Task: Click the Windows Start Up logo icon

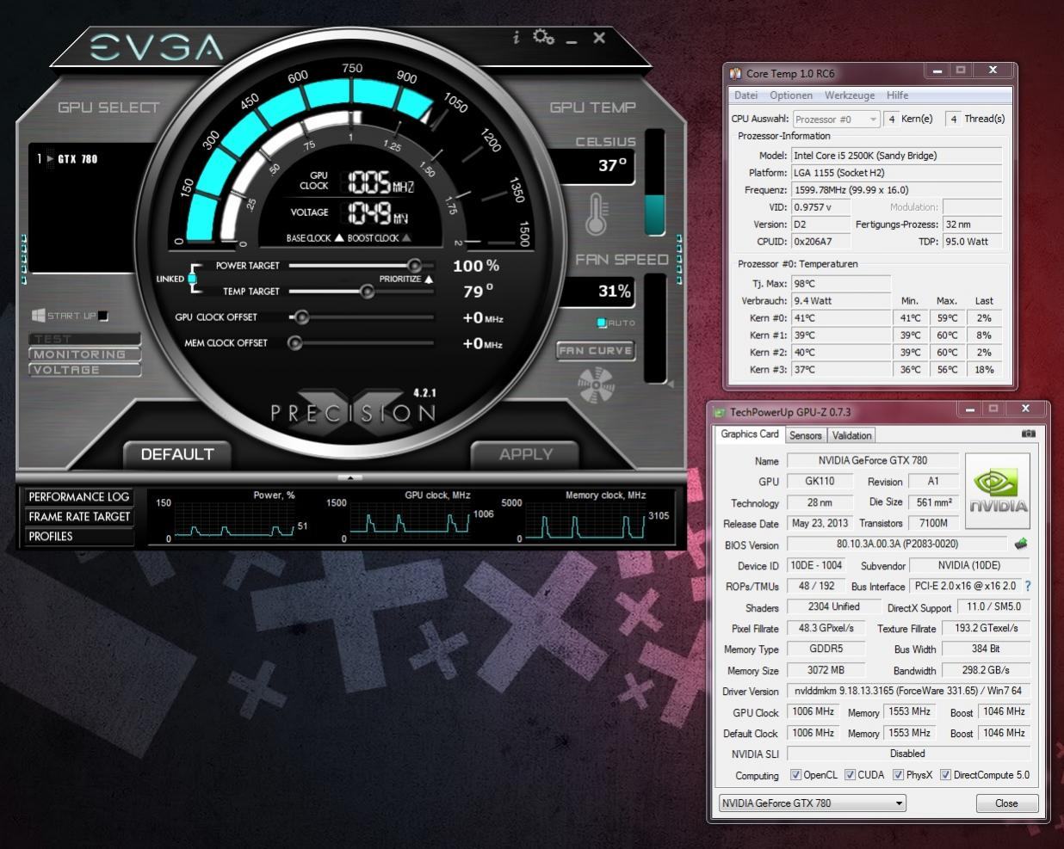Action: (38, 316)
